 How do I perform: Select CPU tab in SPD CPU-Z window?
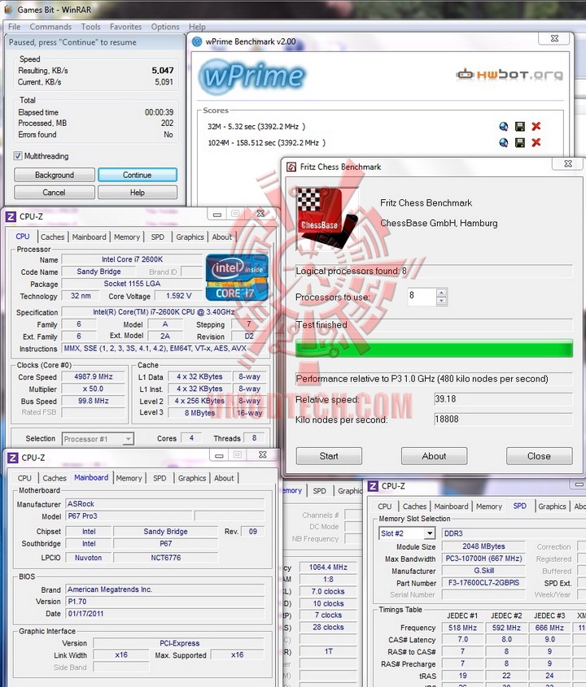(x=385, y=507)
